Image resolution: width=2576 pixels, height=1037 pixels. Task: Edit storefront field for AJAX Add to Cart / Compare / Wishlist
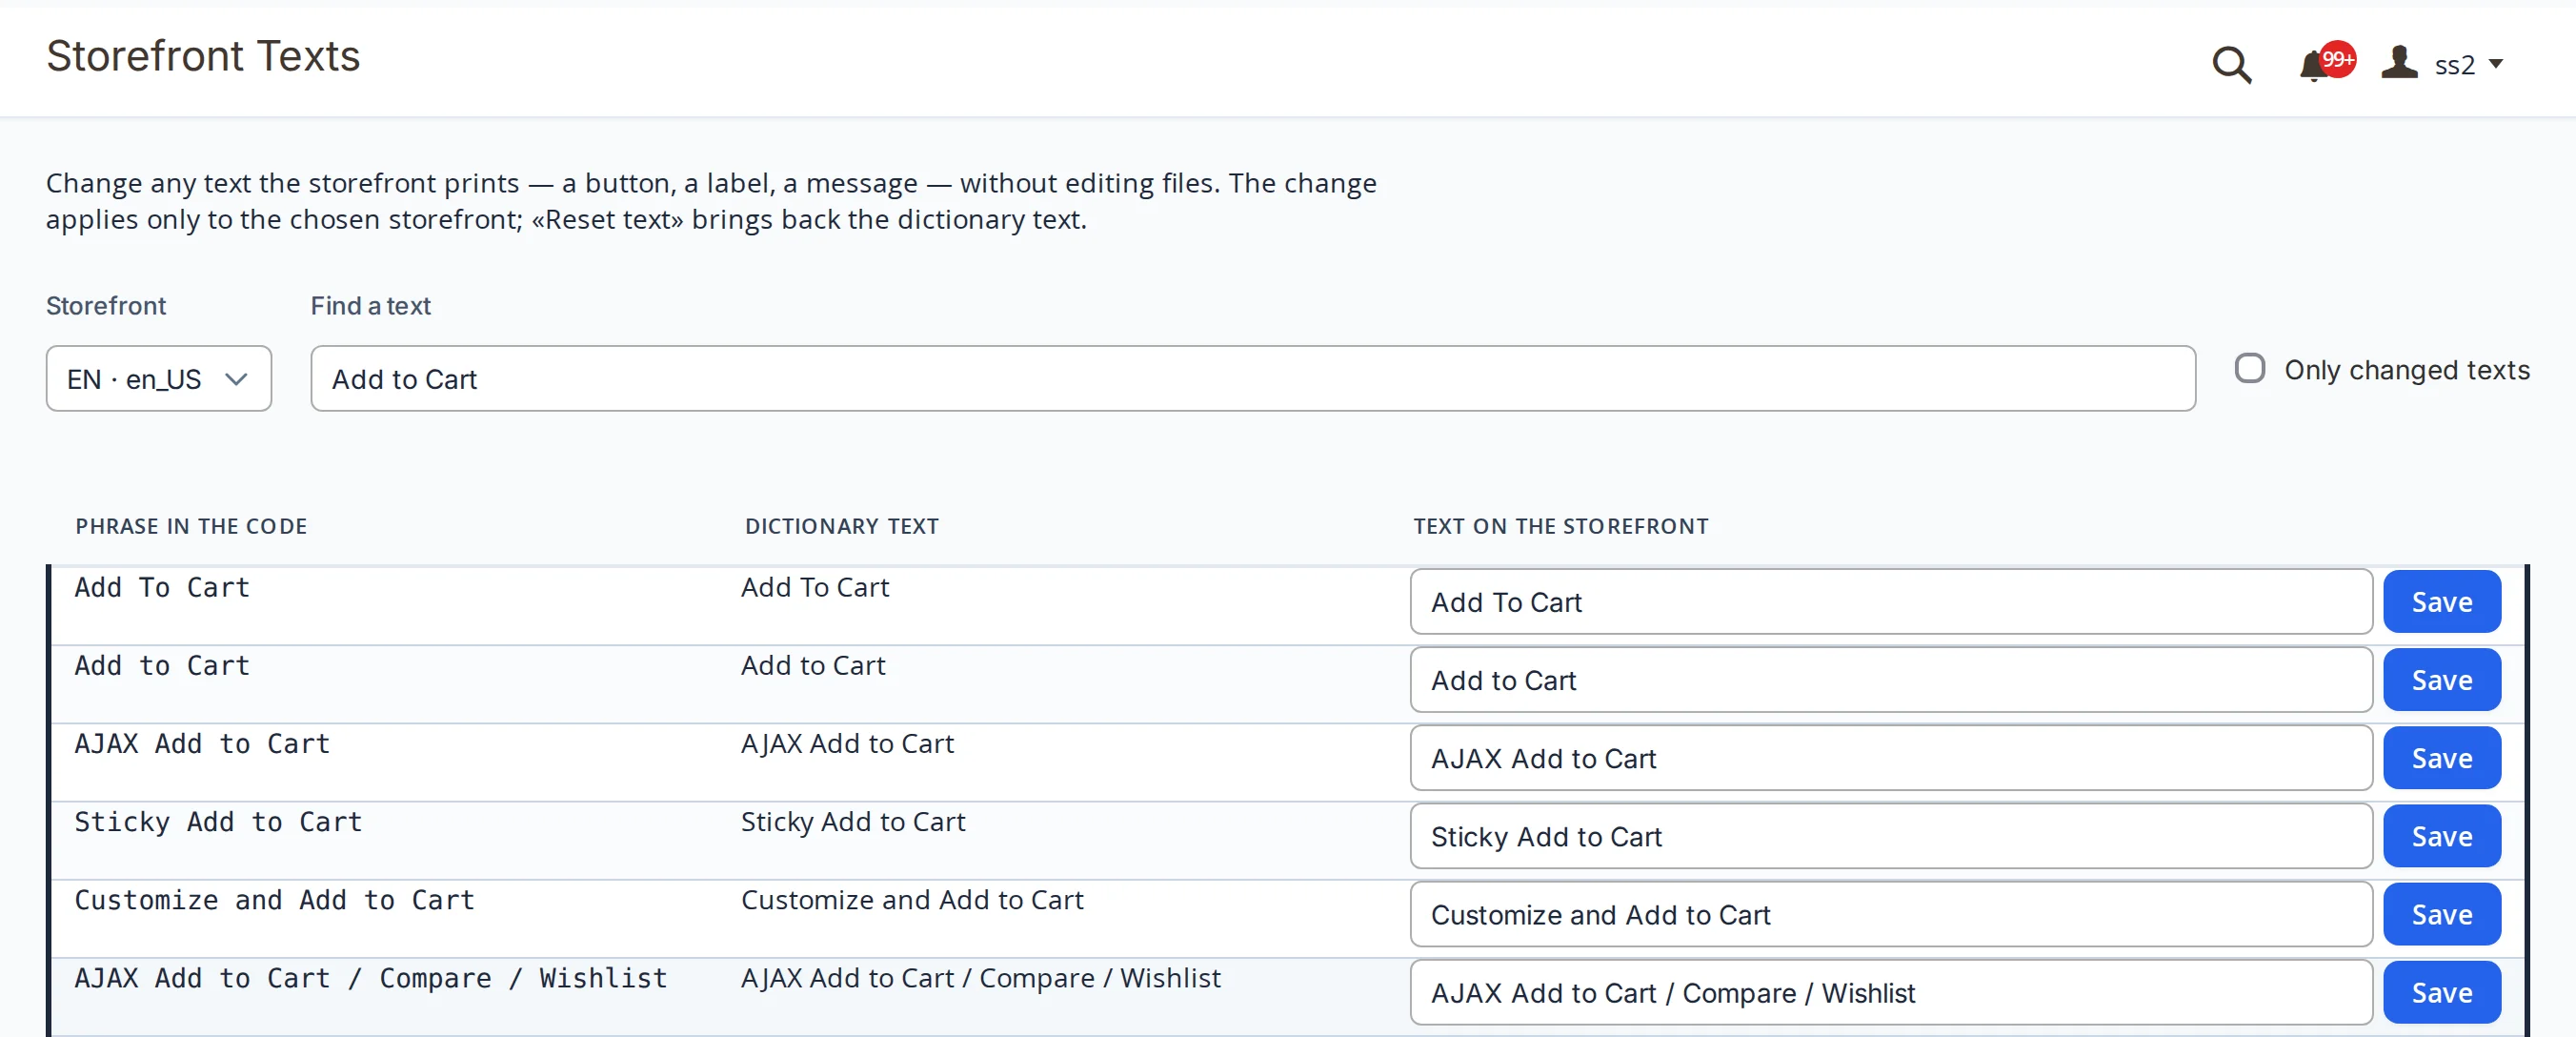[1891, 992]
